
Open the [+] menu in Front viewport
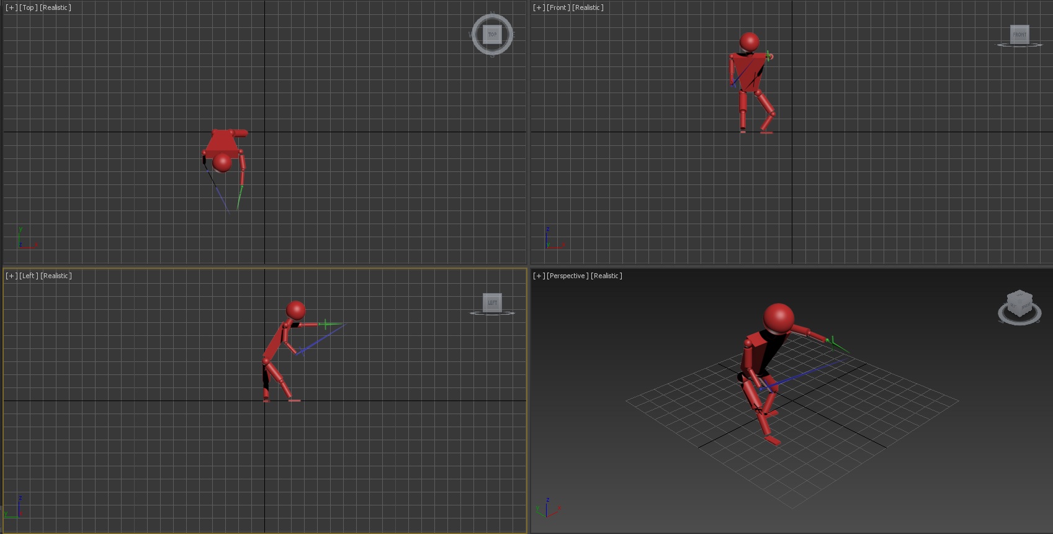tap(539, 7)
